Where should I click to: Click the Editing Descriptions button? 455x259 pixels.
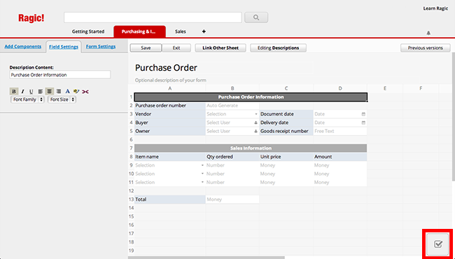[279, 48]
